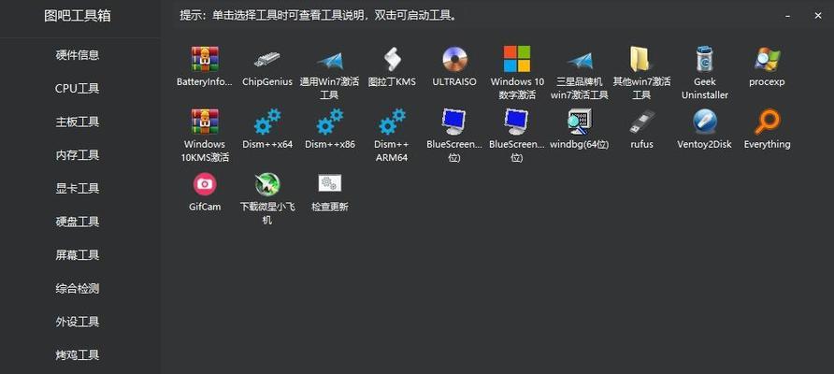The height and width of the screenshot is (374, 834).
Task: Open the 烤鸡工具 sidebar category
Action: point(78,355)
